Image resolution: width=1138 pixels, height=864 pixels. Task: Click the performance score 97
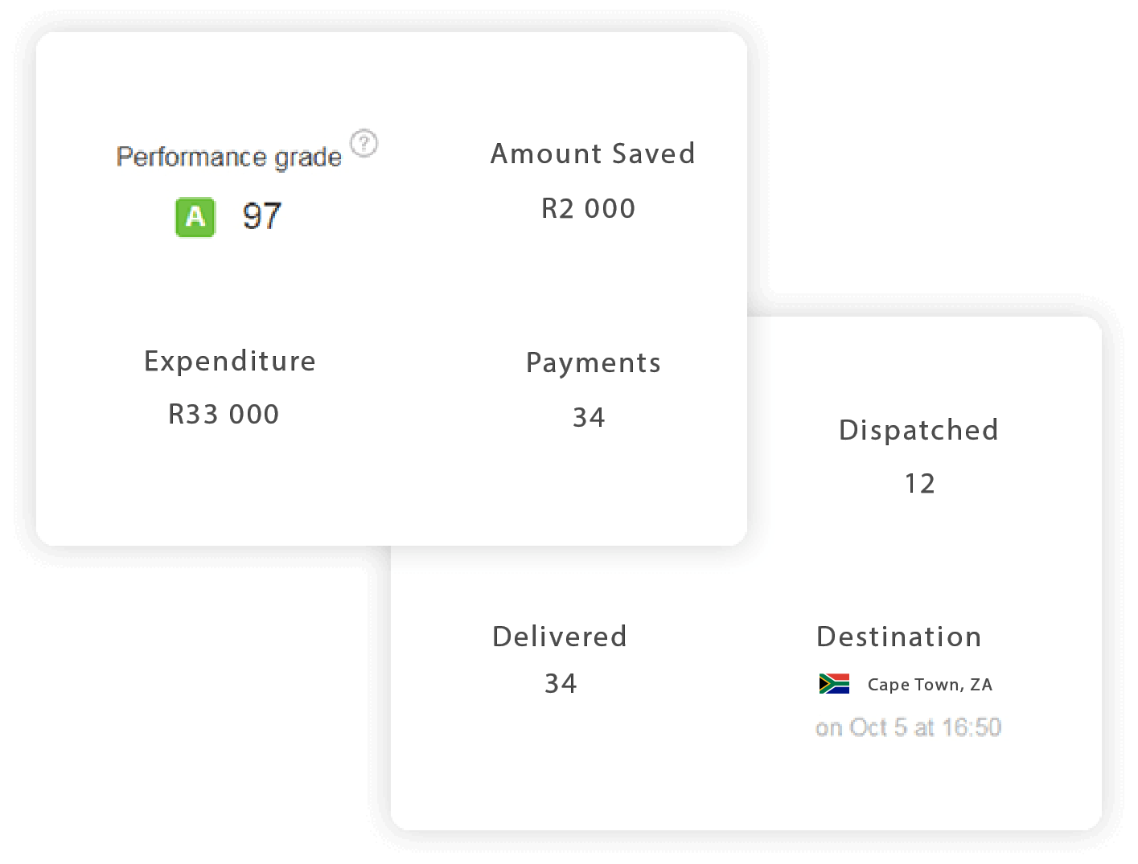pyautogui.click(x=262, y=216)
